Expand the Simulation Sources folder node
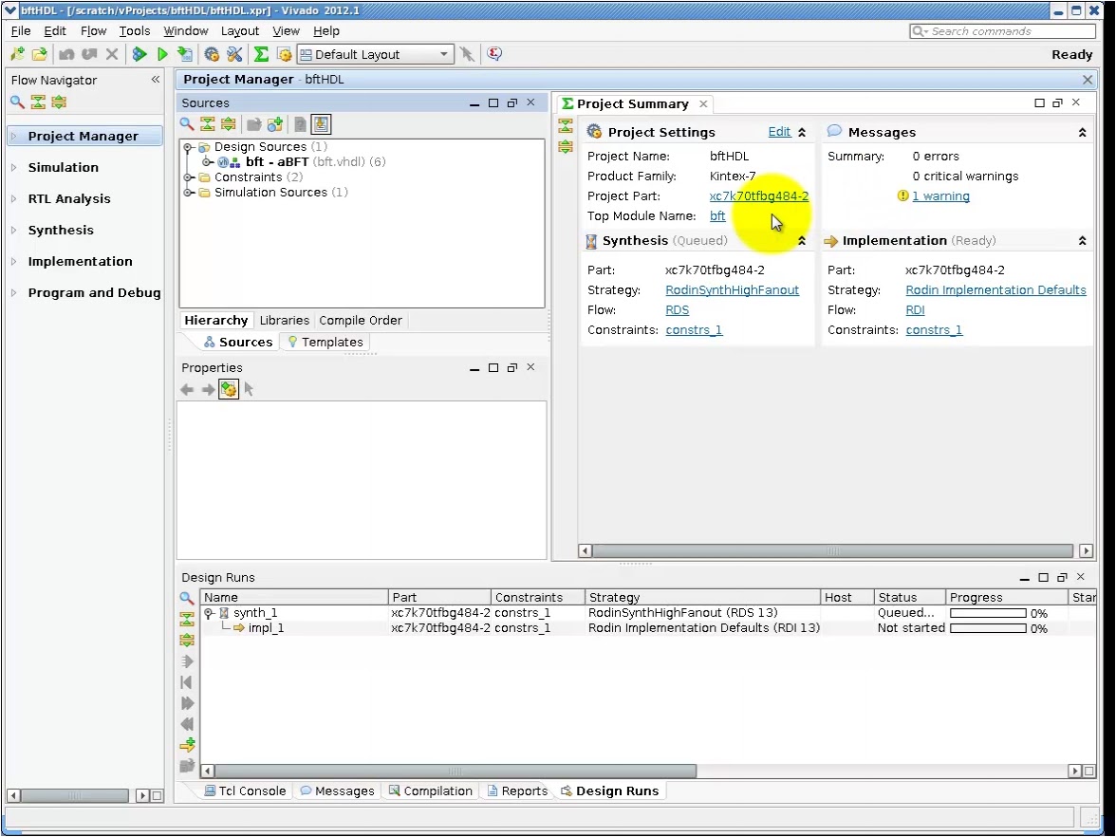This screenshot has height=837, width=1116. coord(188,192)
